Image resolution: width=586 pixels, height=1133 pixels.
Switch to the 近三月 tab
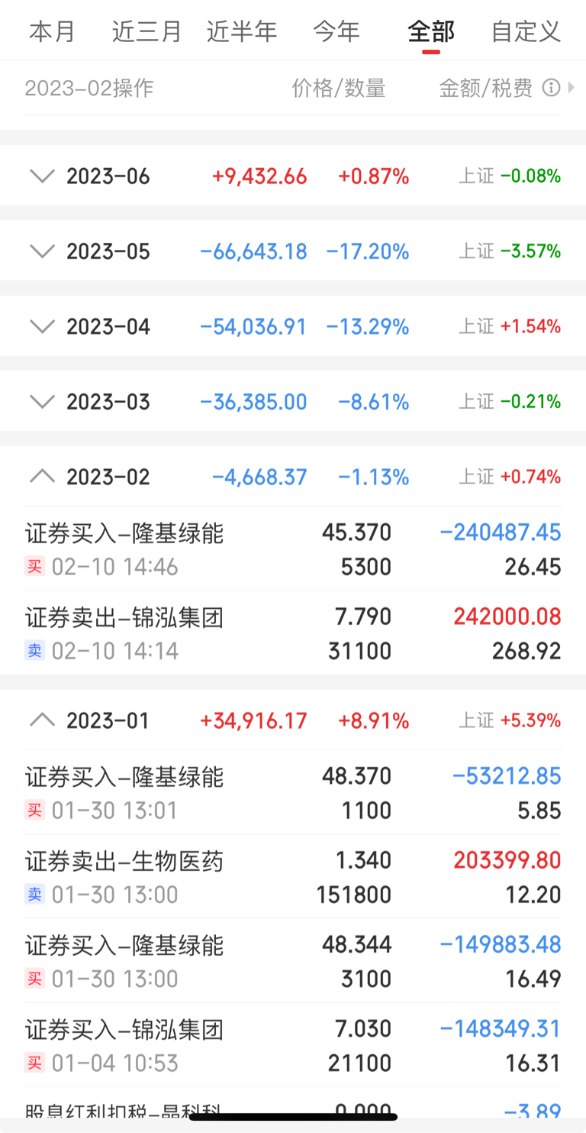click(x=147, y=31)
